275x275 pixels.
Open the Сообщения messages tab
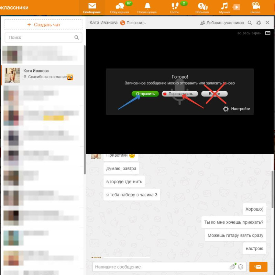click(92, 8)
